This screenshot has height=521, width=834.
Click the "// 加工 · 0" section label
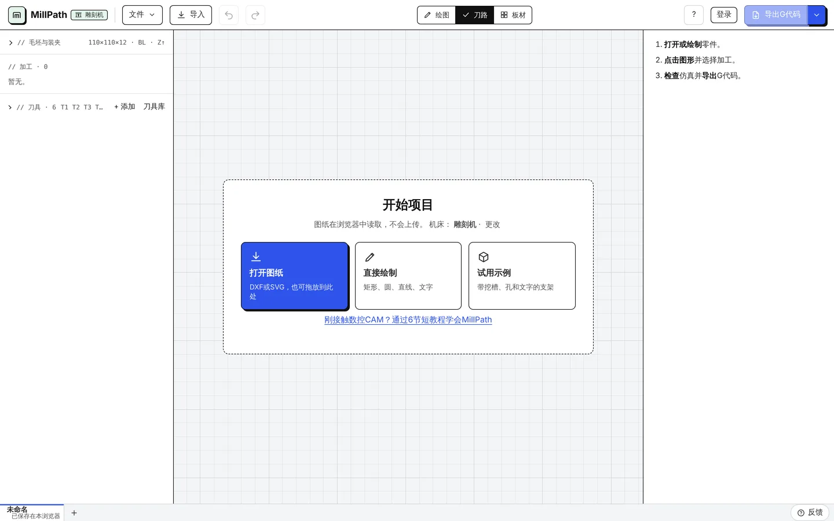click(x=28, y=67)
